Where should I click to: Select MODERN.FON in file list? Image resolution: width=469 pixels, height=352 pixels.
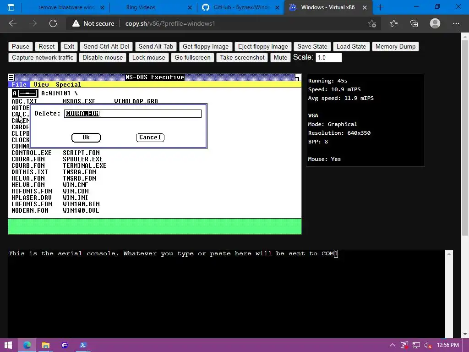coord(30,211)
